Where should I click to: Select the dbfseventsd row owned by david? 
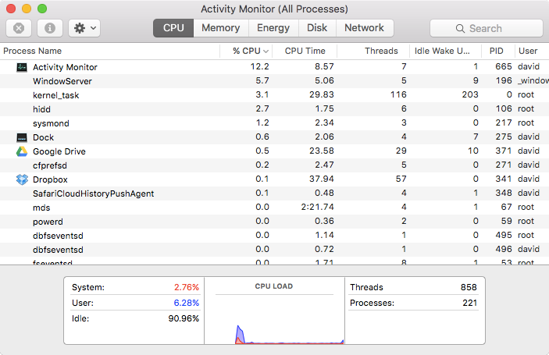[275, 250]
